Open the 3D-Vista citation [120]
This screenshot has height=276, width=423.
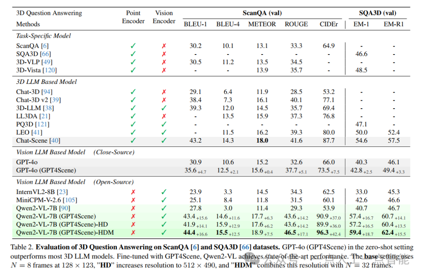(x=50, y=70)
